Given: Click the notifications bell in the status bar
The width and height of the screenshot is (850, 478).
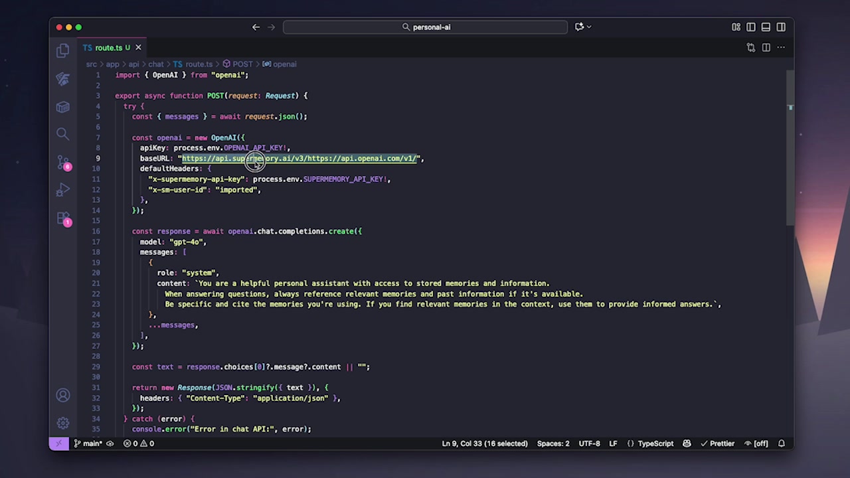Looking at the screenshot, I should pyautogui.click(x=782, y=443).
